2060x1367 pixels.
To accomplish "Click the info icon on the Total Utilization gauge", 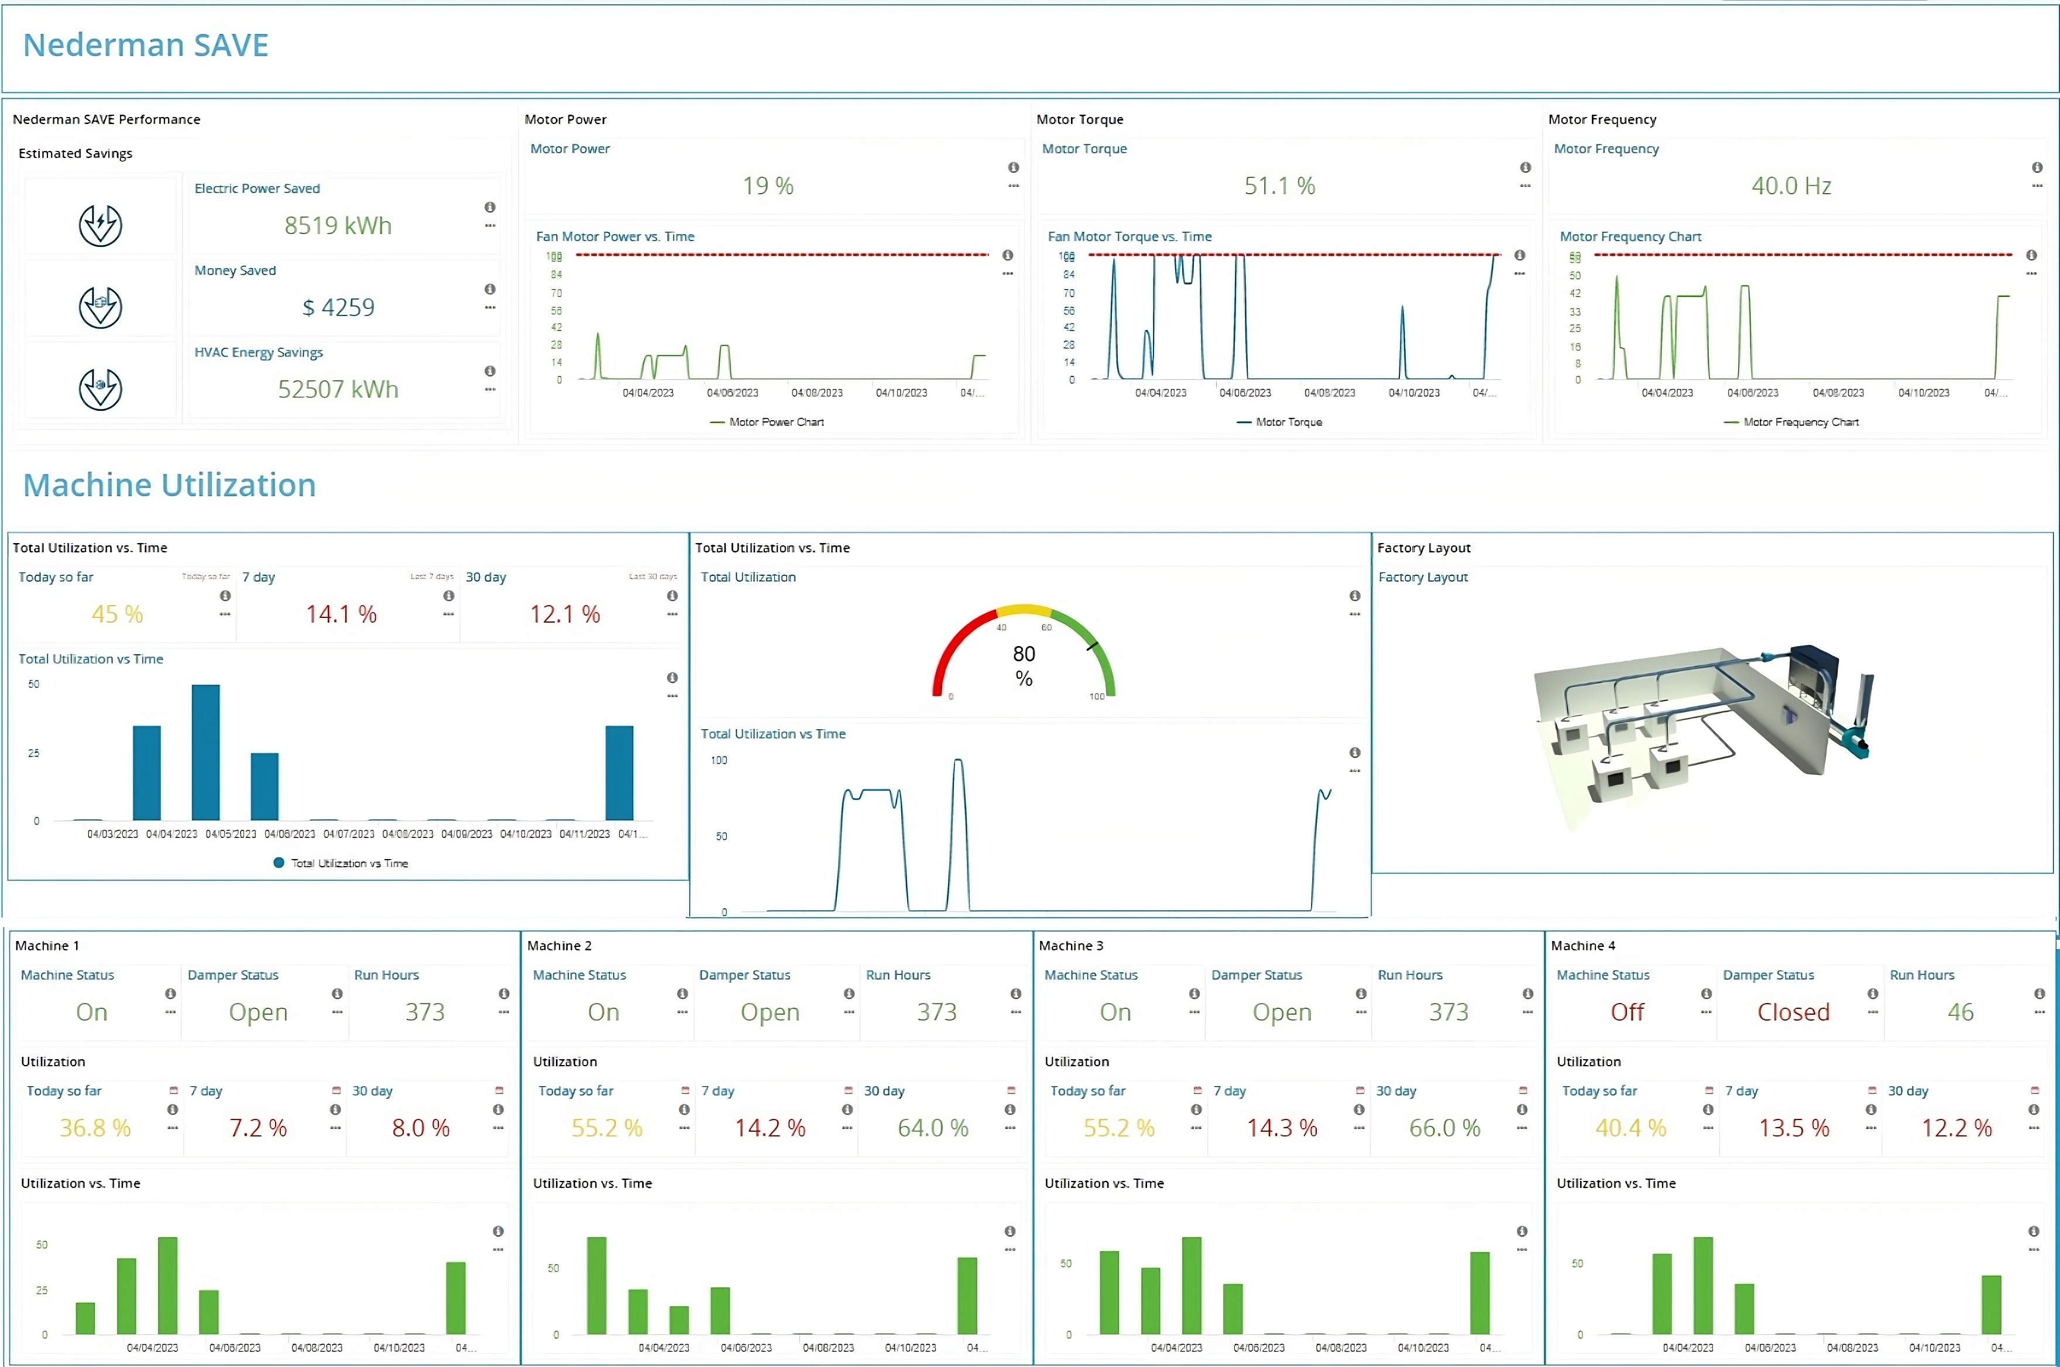I will click(x=1354, y=596).
